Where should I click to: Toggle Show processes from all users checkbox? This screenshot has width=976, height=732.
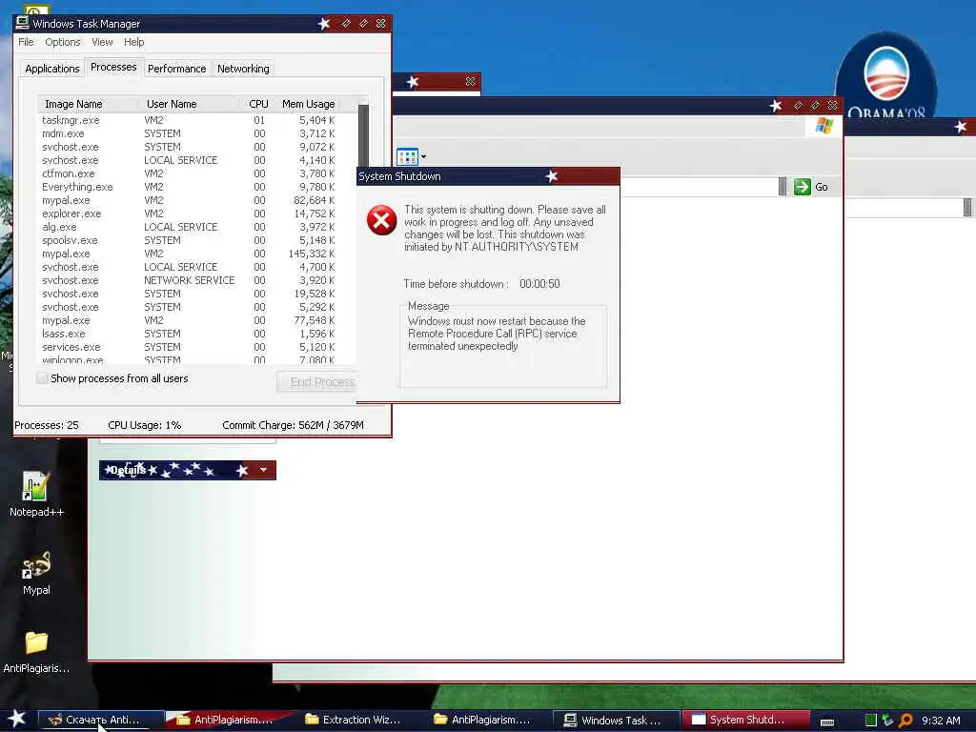click(x=42, y=377)
